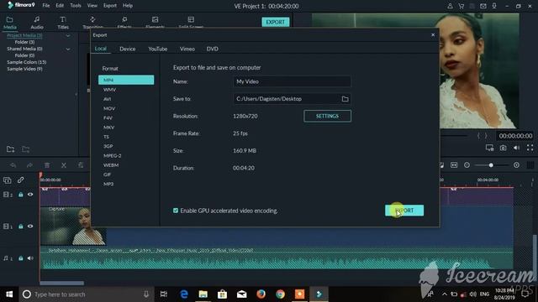
Task: Click the adjust settings icon in timeline toolbar
Action: pyautogui.click(x=81, y=165)
